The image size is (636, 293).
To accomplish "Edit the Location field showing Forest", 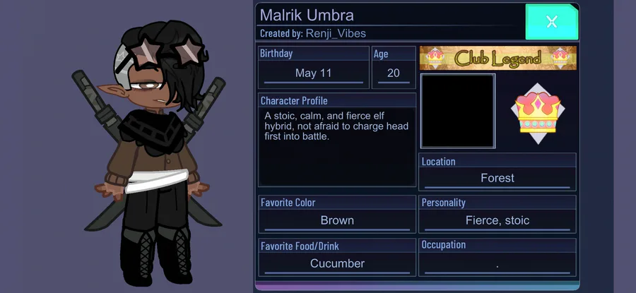I will pos(497,179).
